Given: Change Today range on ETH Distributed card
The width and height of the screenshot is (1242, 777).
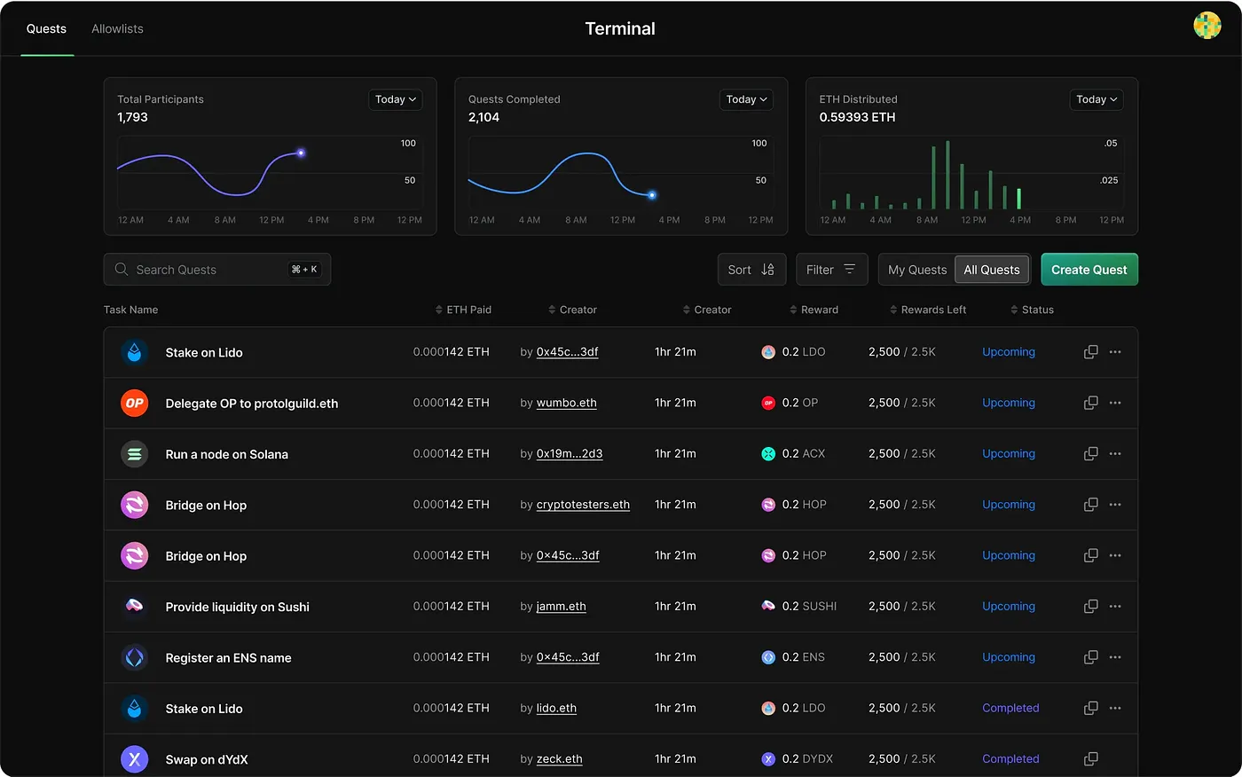Looking at the screenshot, I should tap(1097, 99).
